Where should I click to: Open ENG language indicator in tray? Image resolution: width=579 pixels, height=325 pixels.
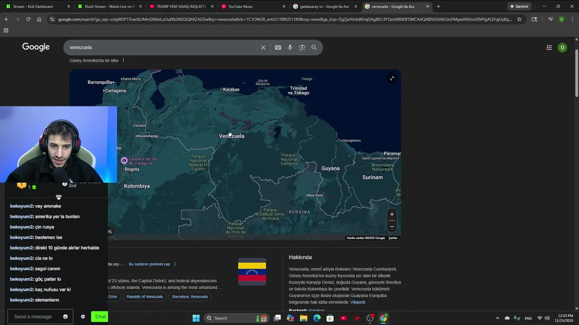pos(528,318)
